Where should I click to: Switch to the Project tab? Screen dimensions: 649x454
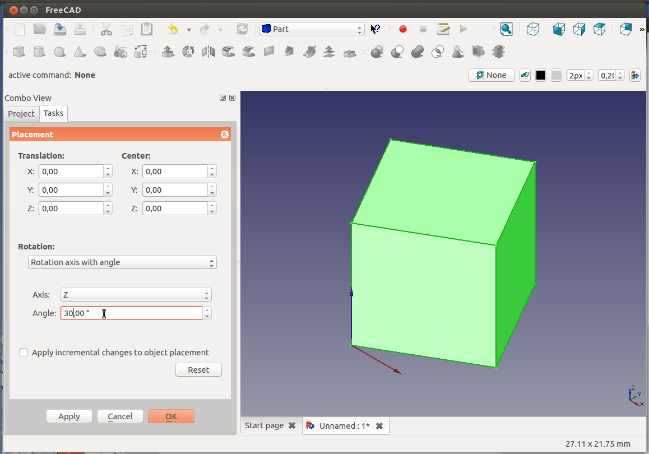point(21,114)
